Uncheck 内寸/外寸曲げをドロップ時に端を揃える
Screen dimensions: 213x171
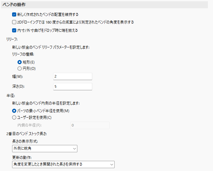[14, 31]
